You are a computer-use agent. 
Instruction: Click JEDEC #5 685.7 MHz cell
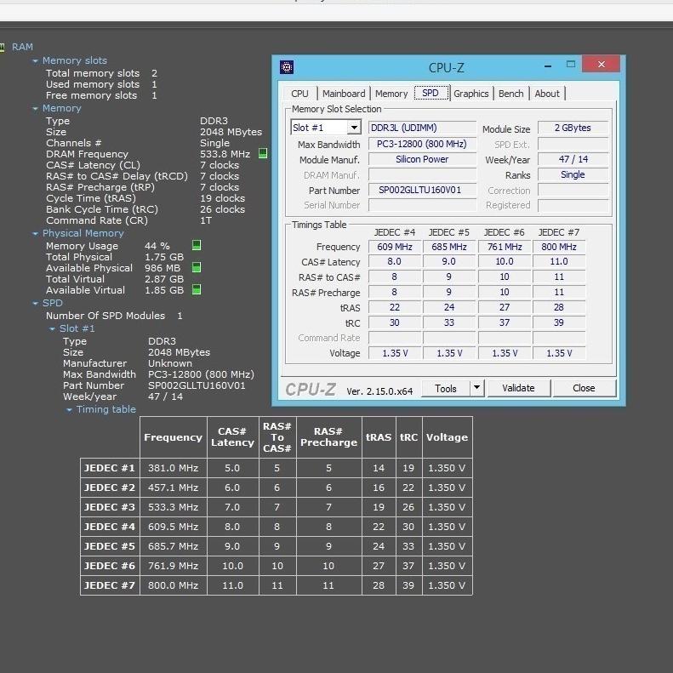click(x=174, y=546)
